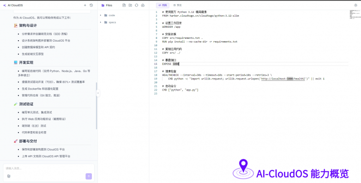This screenshot has width=361, height=183.
Task: Start a new chat with the plus icon
Action: coord(85,5)
